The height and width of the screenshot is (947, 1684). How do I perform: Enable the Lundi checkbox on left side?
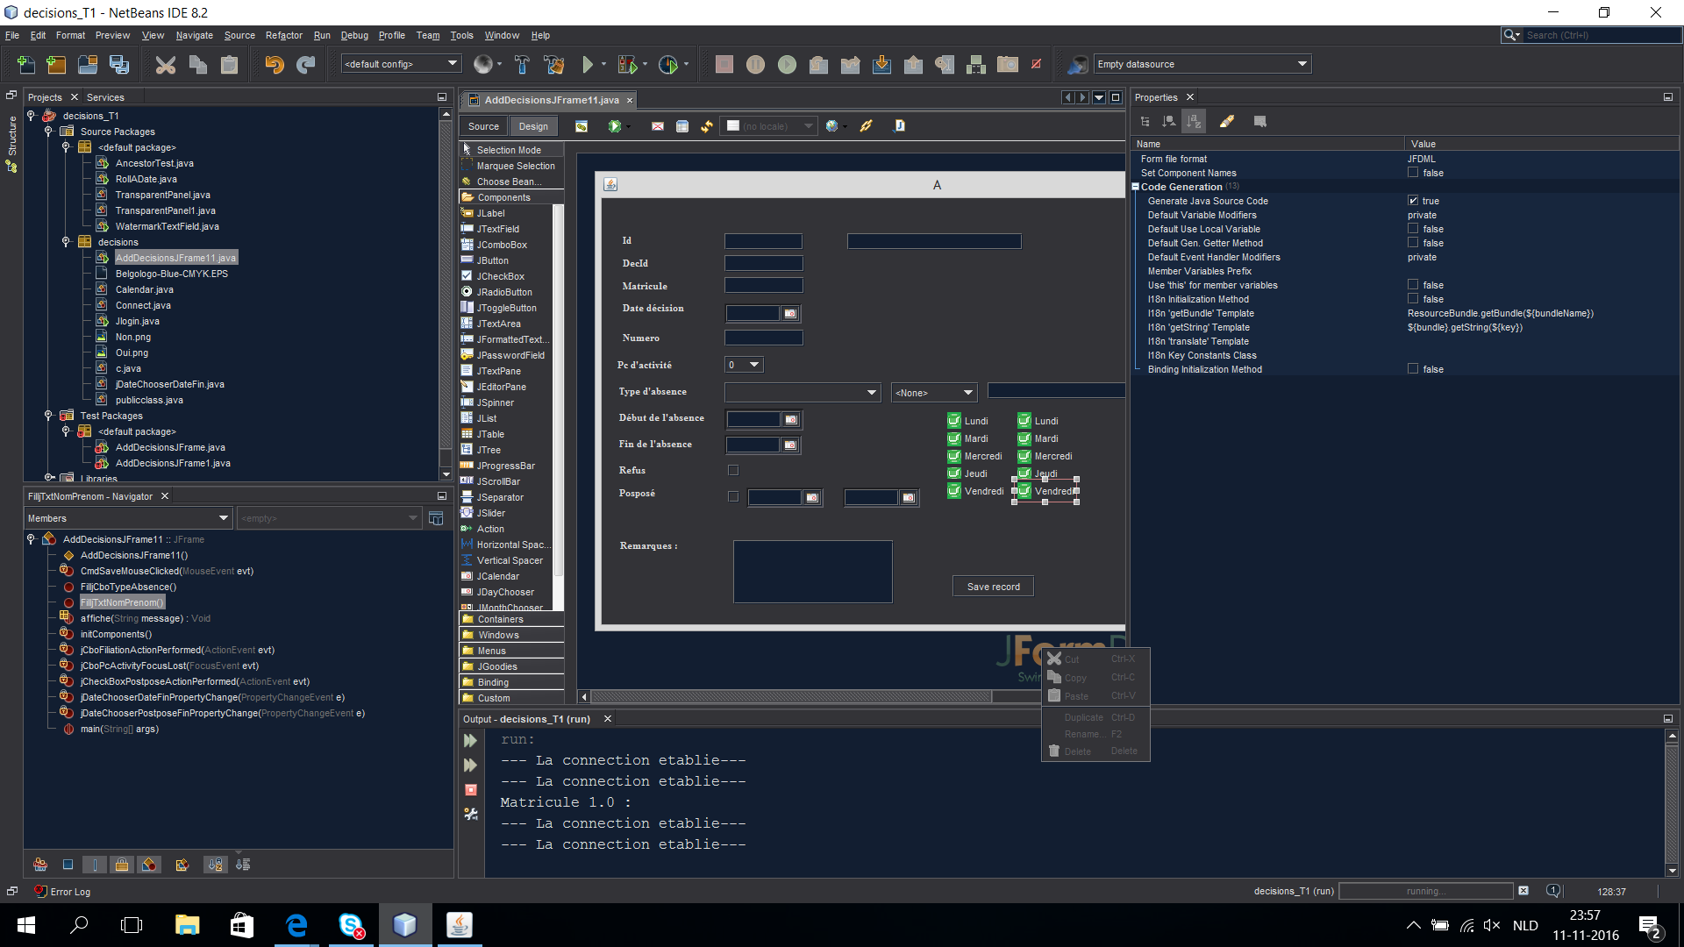pos(954,420)
